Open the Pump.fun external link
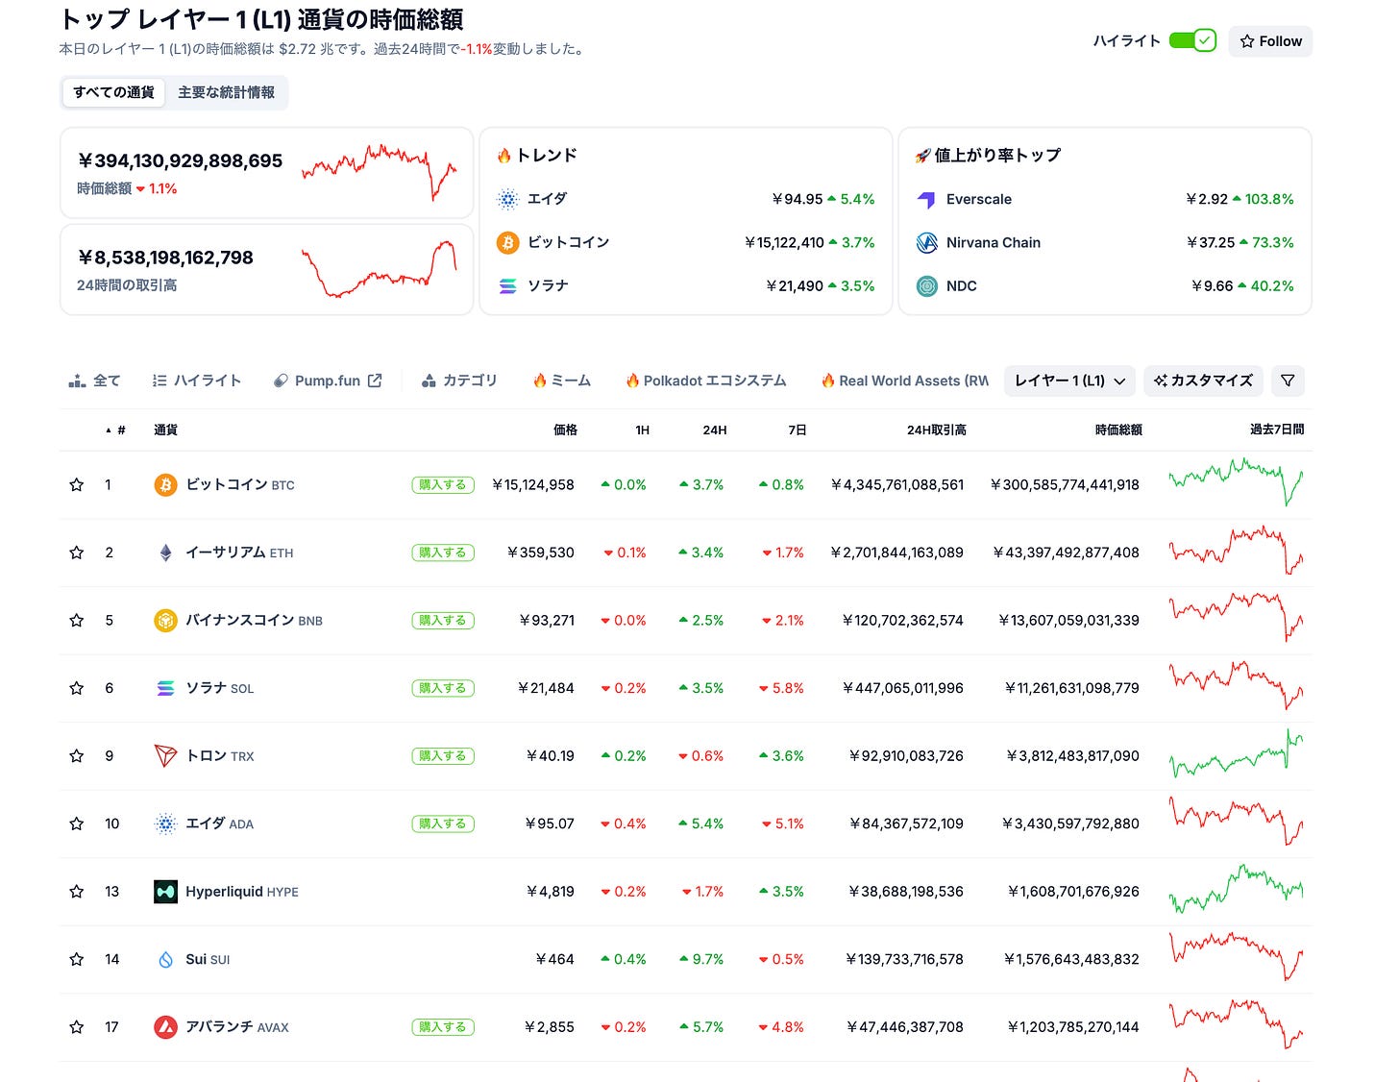The height and width of the screenshot is (1082, 1399). point(328,381)
